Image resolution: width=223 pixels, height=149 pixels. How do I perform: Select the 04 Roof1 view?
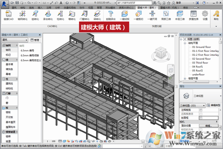pos(198,67)
